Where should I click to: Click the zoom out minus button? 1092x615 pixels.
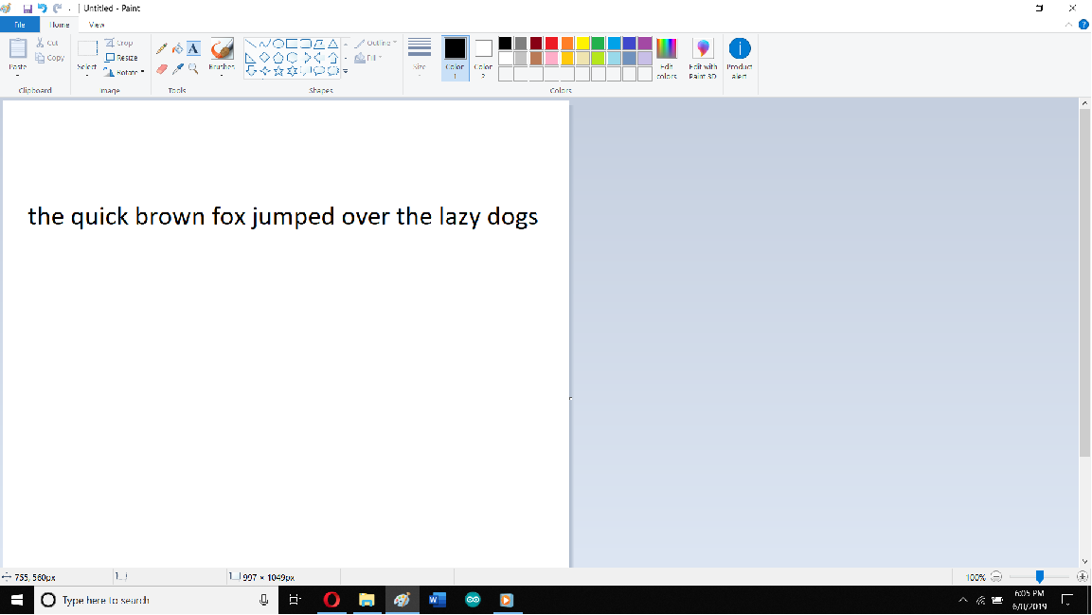[996, 577]
